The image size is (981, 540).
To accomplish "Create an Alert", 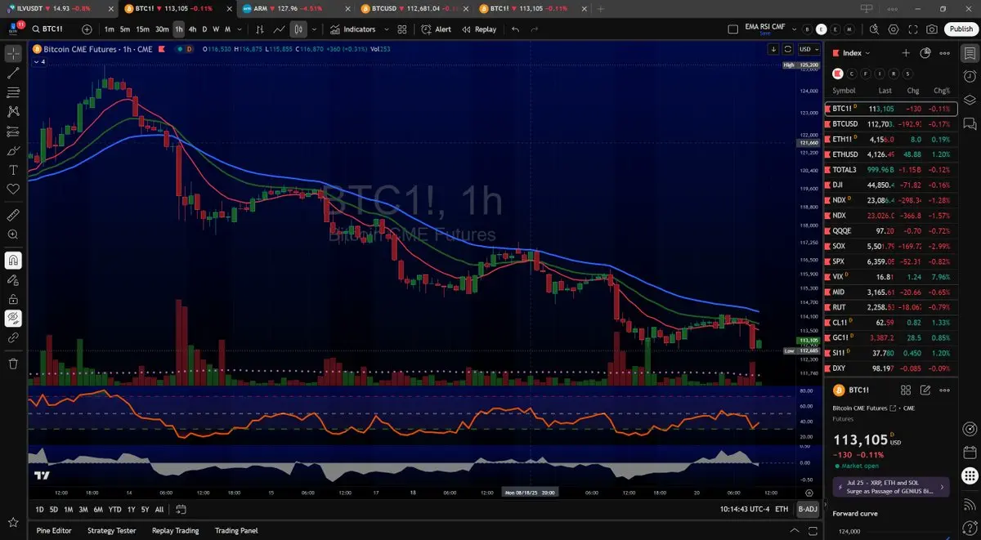I will (437, 29).
